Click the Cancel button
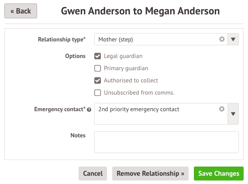This screenshot has width=248, height=184. point(93,174)
